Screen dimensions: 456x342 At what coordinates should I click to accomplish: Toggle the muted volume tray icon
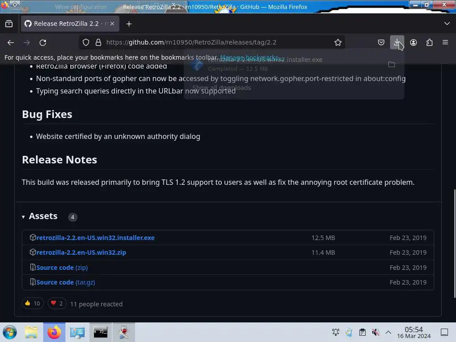pyautogui.click(x=375, y=332)
